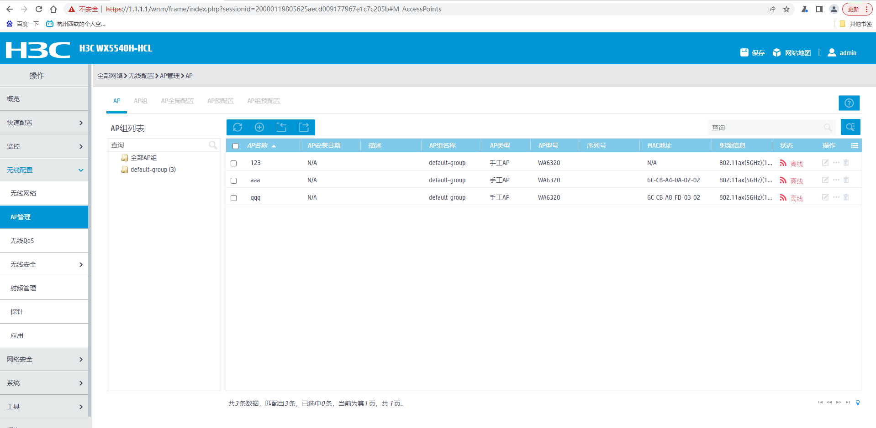Click the add AP plus icon
The width and height of the screenshot is (876, 428).
(x=259, y=127)
